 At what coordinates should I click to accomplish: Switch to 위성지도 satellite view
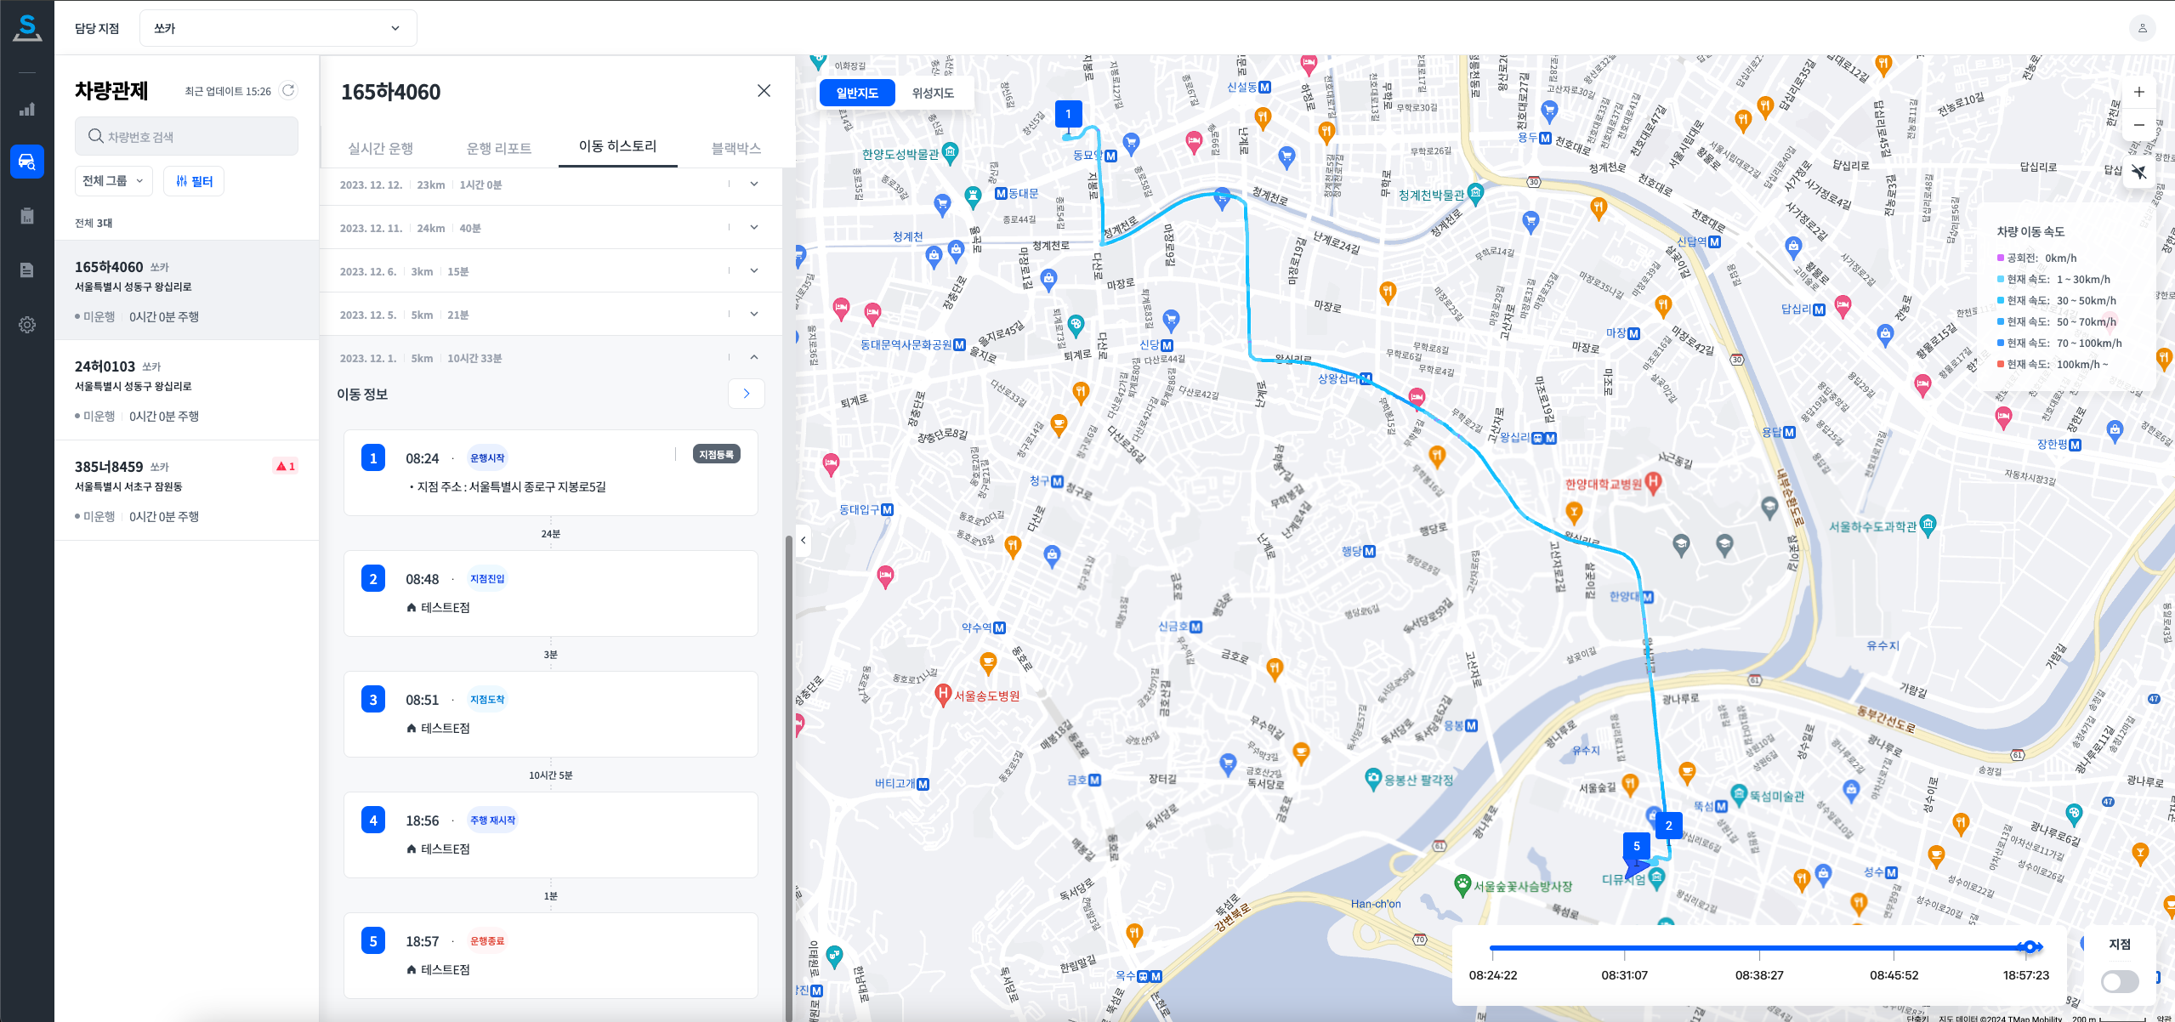pos(933,93)
